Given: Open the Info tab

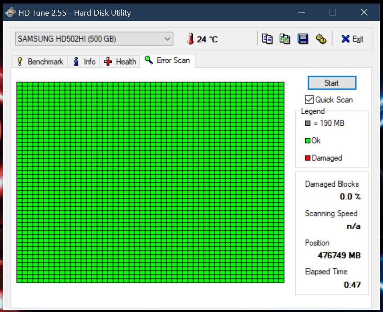Looking at the screenshot, I should 84,62.
